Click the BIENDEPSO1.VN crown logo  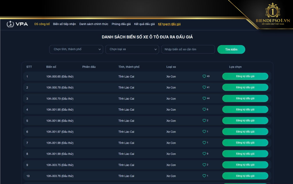pyautogui.click(x=273, y=12)
